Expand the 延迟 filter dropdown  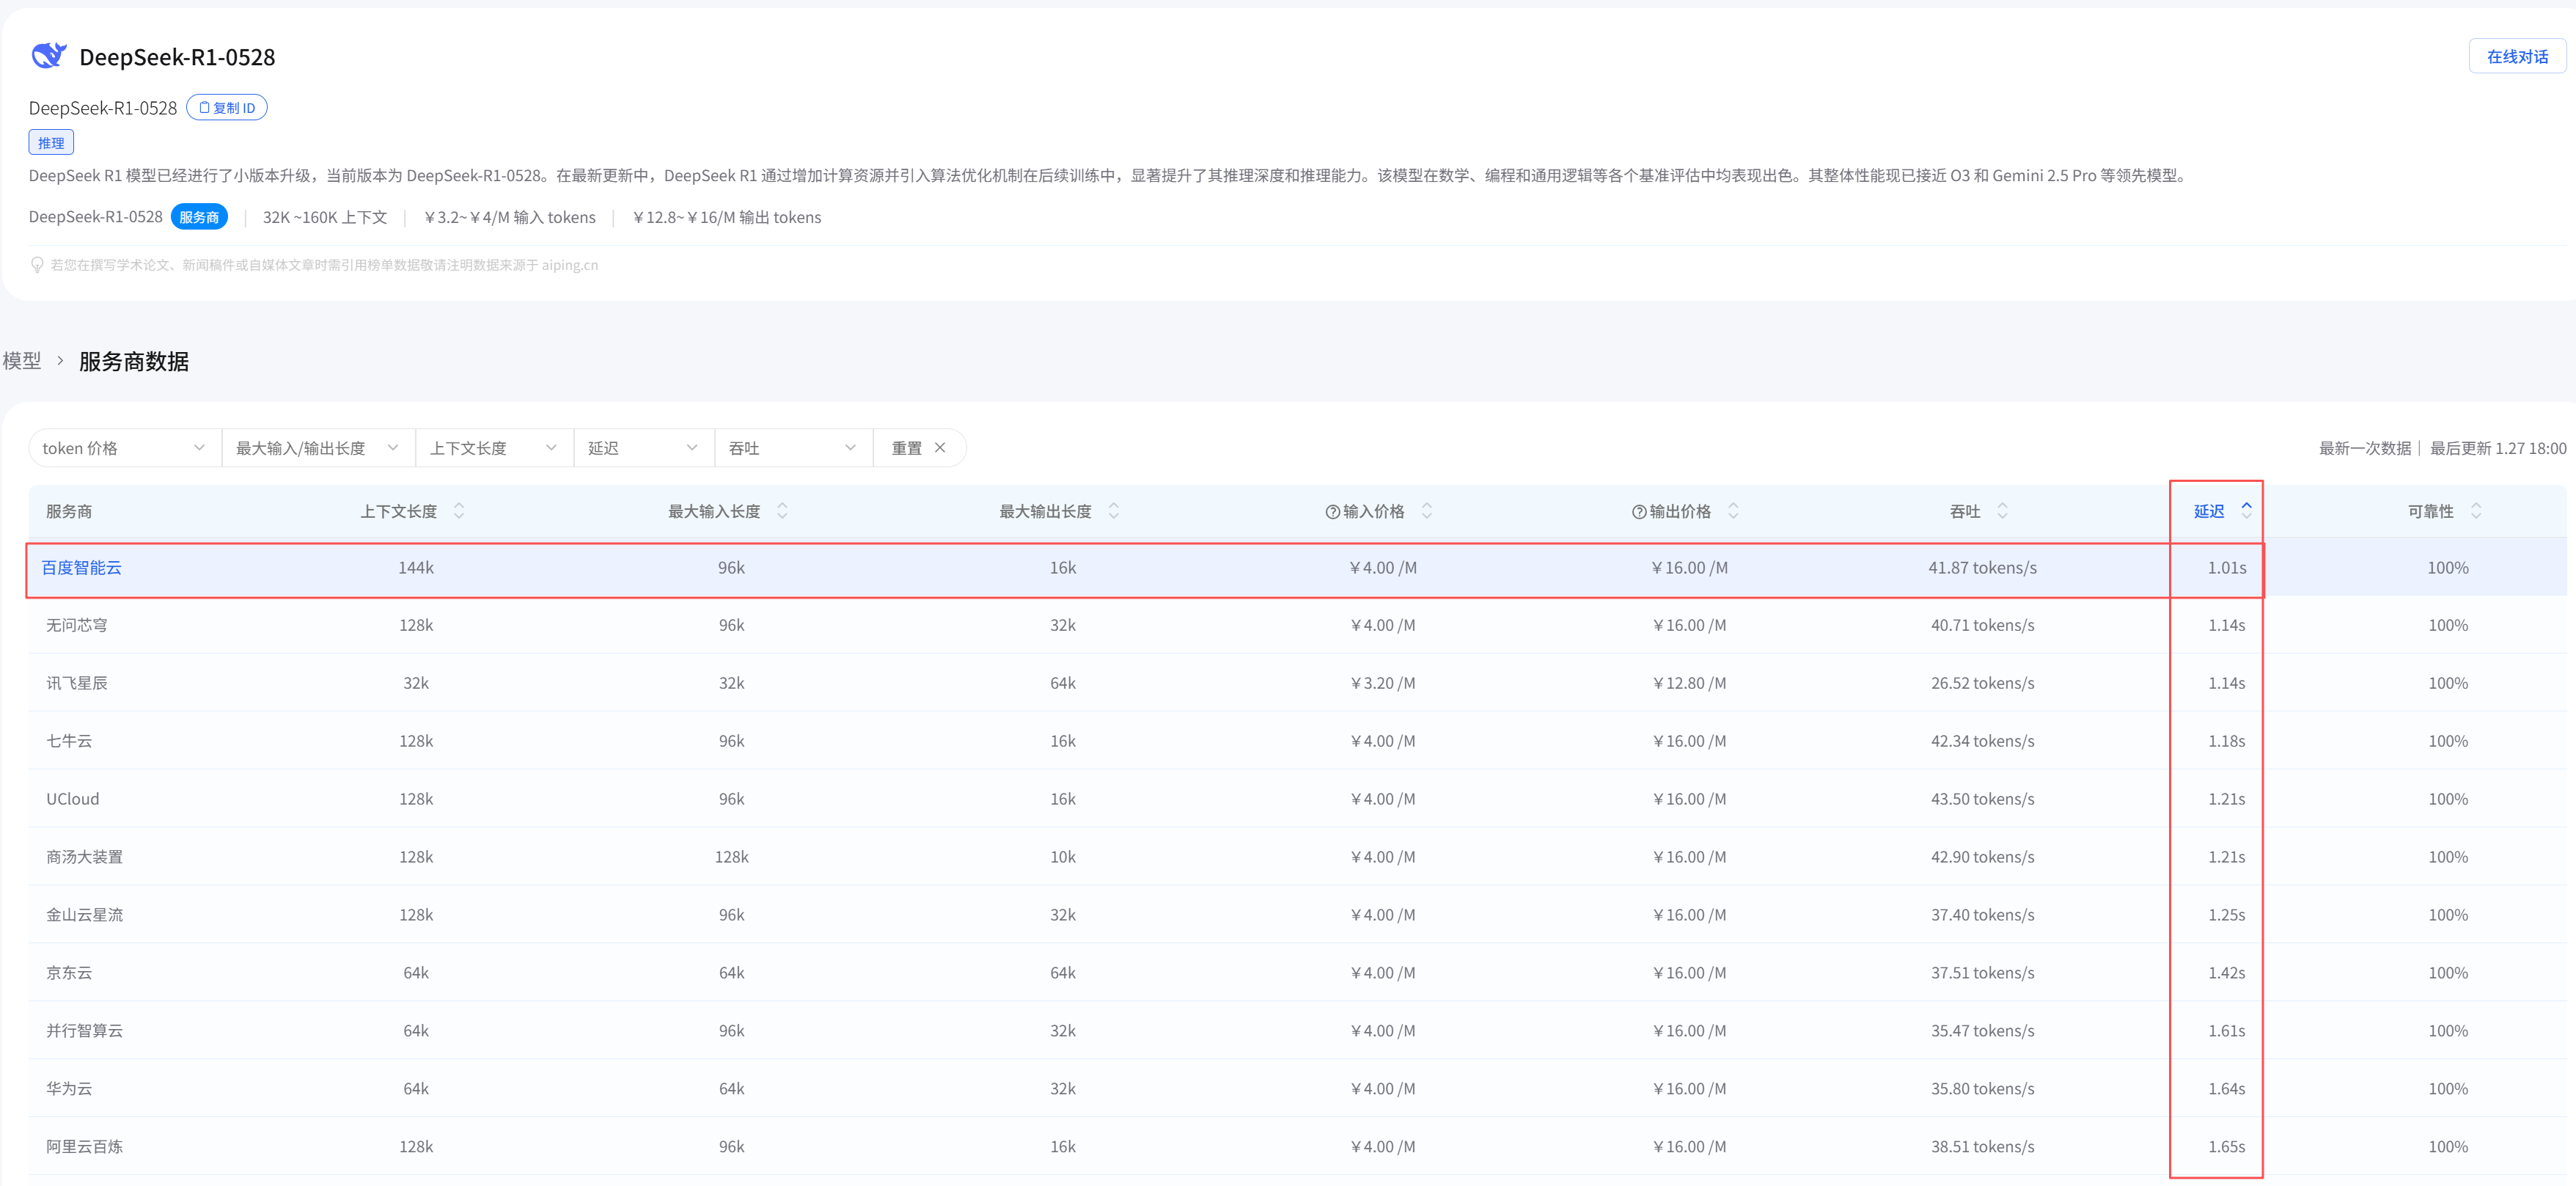coord(642,448)
